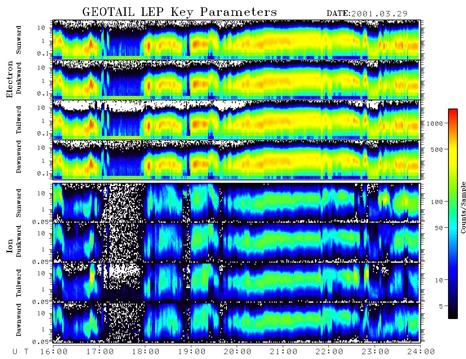Click the 500 value on the color scale
Viewport: 466px width, 359px height.
437,149
